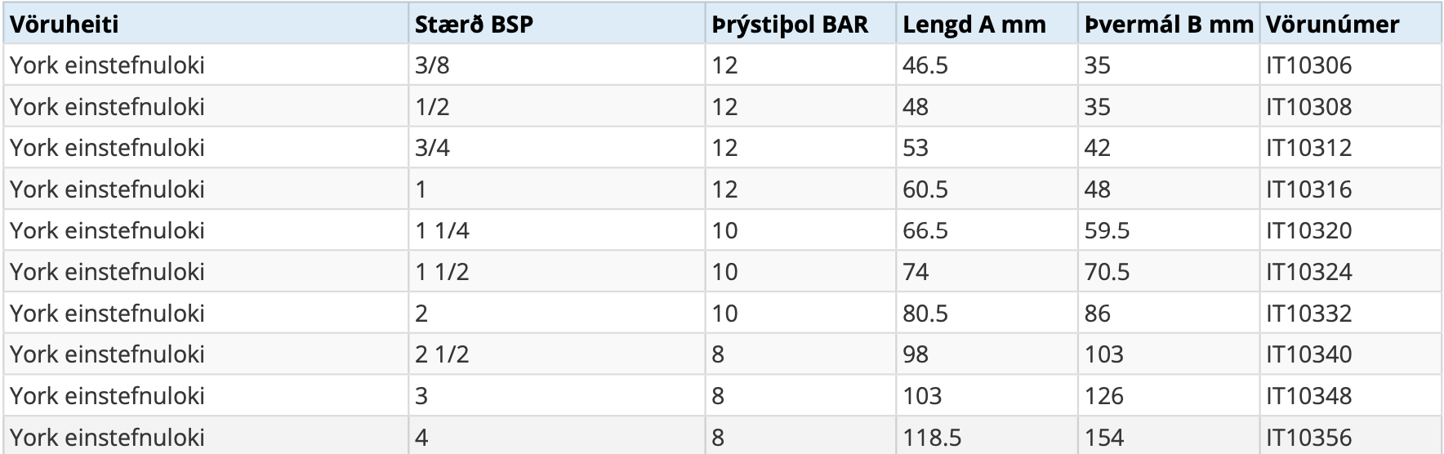
Task: Select the IT10312 product number
Action: pyautogui.click(x=1309, y=148)
